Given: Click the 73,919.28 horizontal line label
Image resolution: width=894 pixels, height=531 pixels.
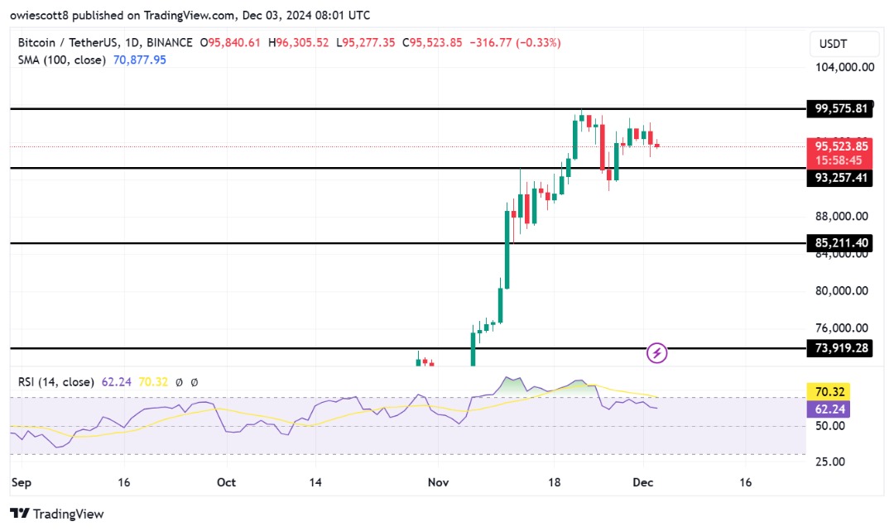Looking at the screenshot, I should click(x=840, y=347).
